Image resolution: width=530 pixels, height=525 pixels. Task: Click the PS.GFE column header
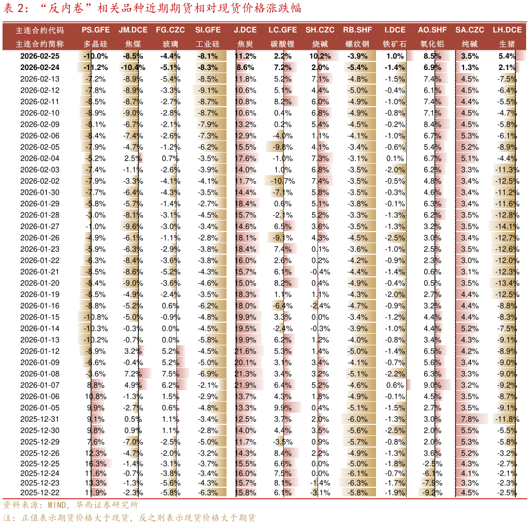(95, 30)
